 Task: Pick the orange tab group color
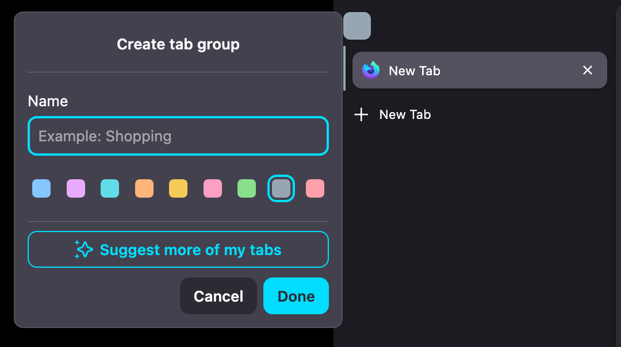[x=144, y=188]
